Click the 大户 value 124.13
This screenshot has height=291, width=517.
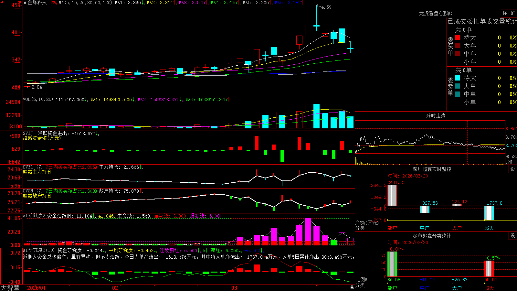pyautogui.click(x=459, y=202)
